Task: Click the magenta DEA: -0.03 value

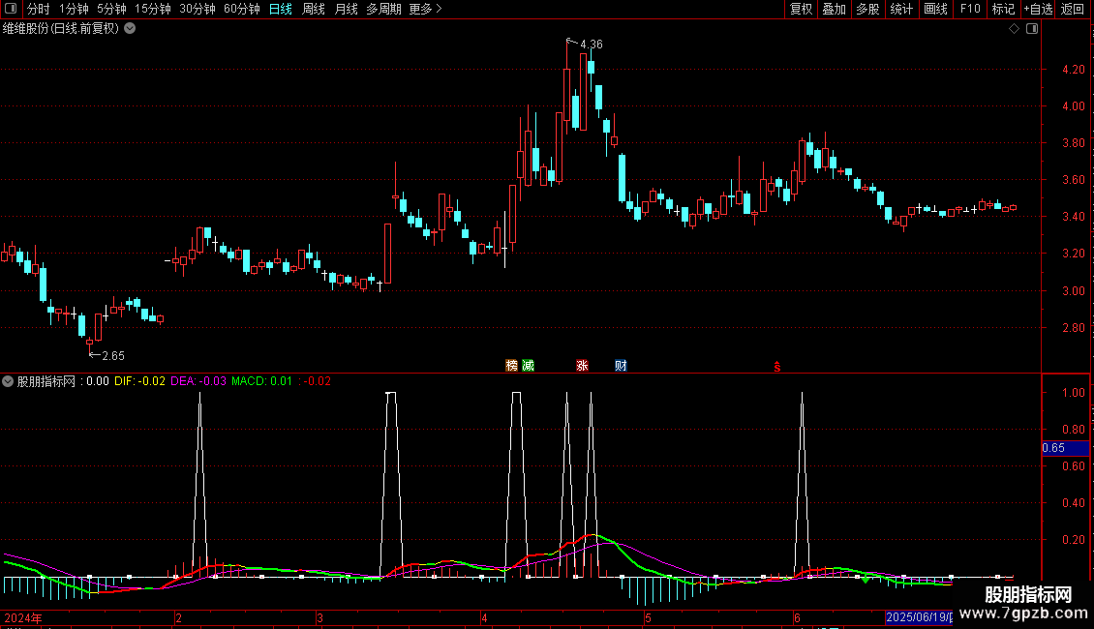Action: [198, 381]
